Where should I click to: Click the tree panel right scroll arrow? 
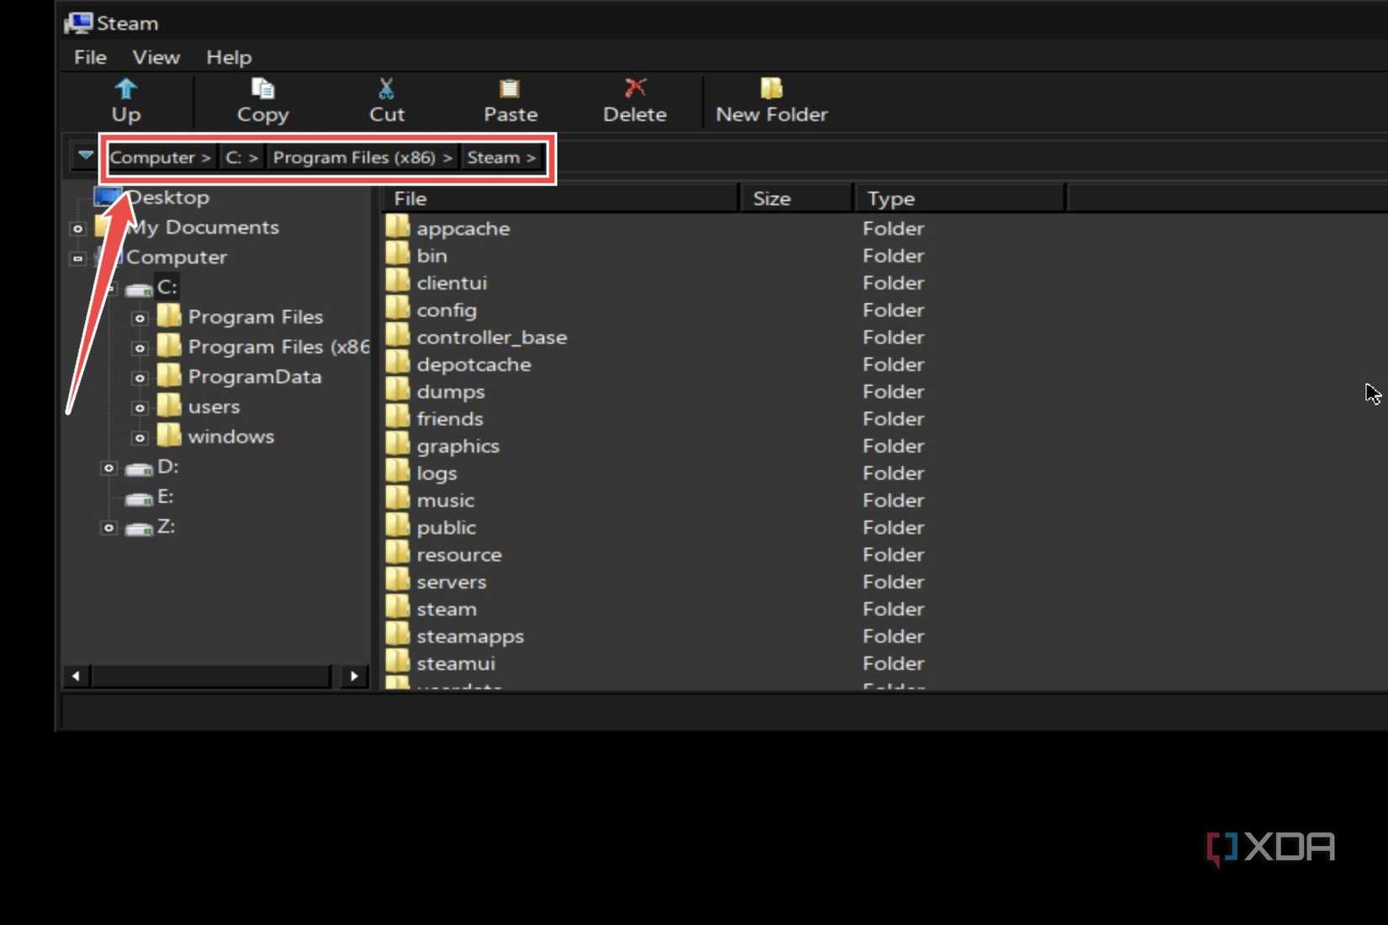click(353, 676)
